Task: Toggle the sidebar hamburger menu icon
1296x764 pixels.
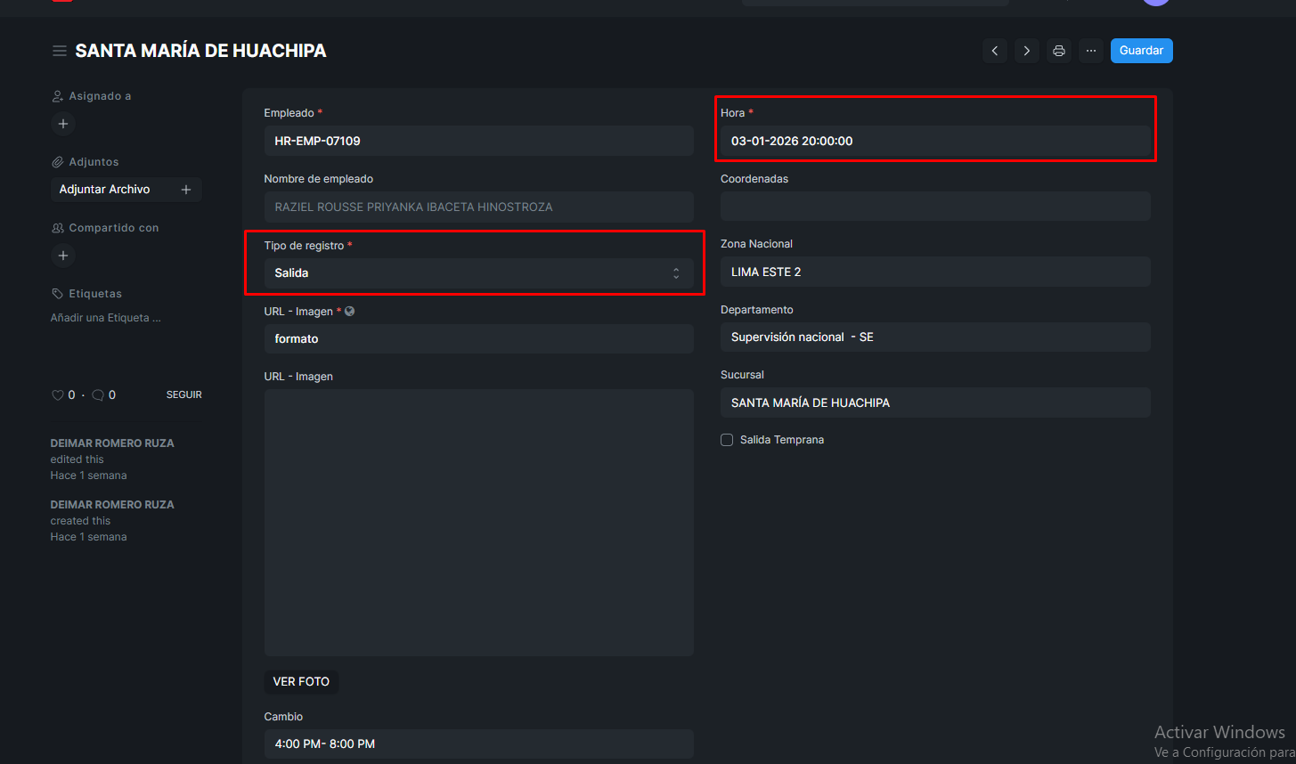Action: pos(60,51)
